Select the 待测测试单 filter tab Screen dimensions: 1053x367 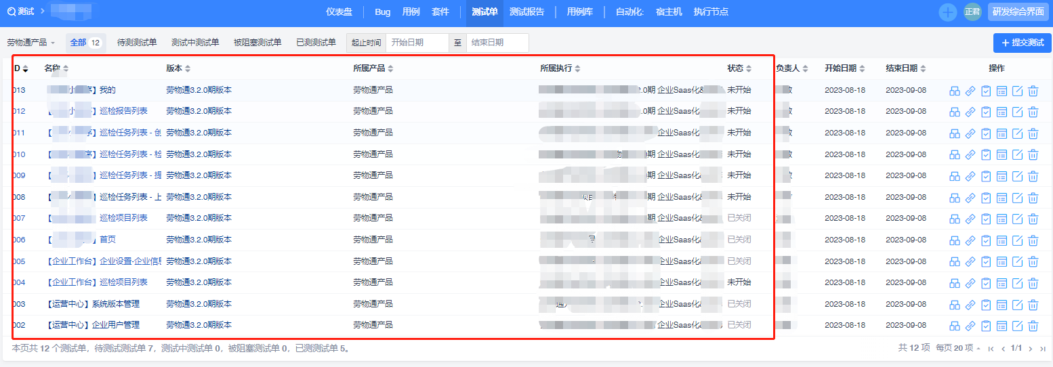(137, 43)
